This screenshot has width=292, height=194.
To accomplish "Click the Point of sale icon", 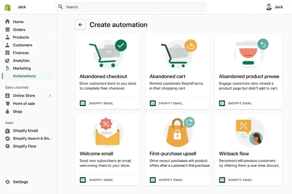I will tap(7, 103).
